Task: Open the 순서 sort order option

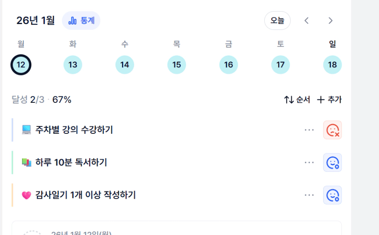Action: pos(297,100)
